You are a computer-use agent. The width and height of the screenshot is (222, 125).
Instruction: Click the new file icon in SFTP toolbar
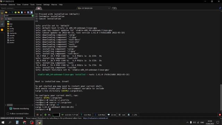click(x=22, y=12)
